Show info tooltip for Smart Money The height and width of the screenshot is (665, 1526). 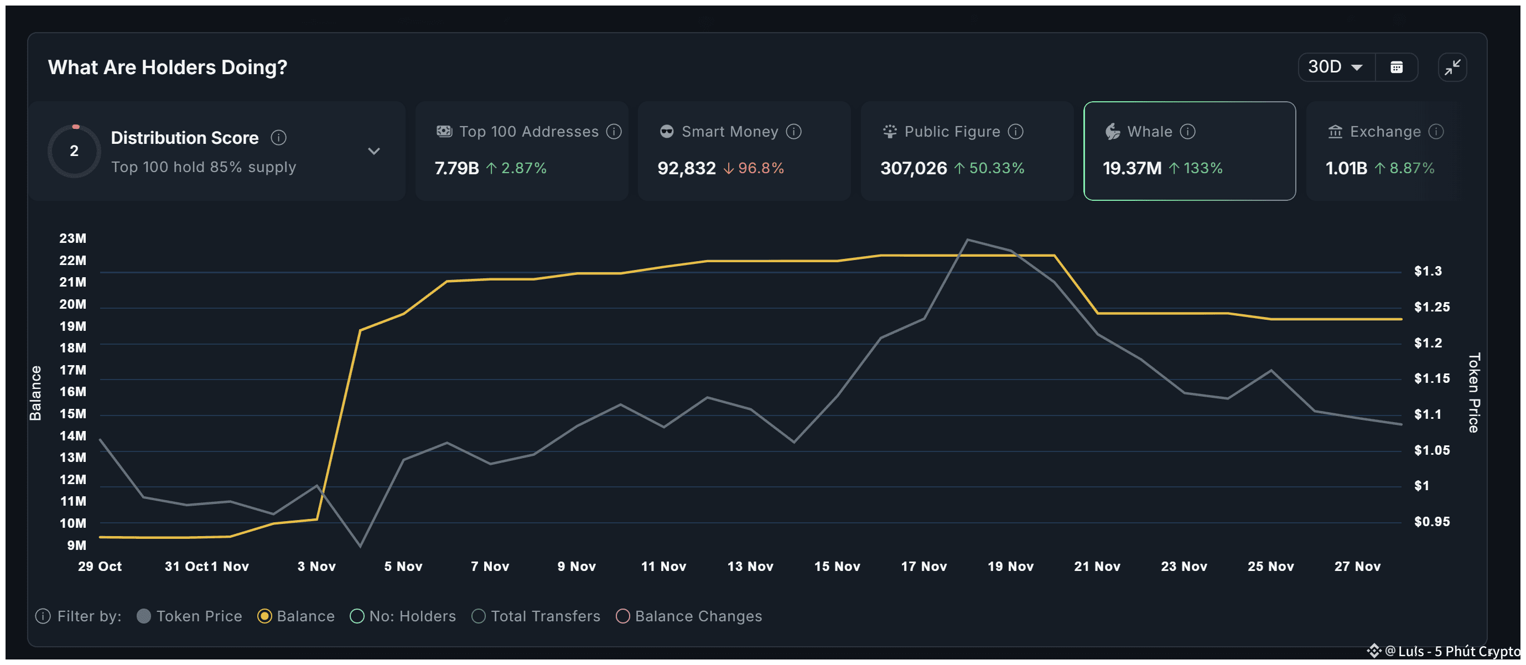(794, 132)
